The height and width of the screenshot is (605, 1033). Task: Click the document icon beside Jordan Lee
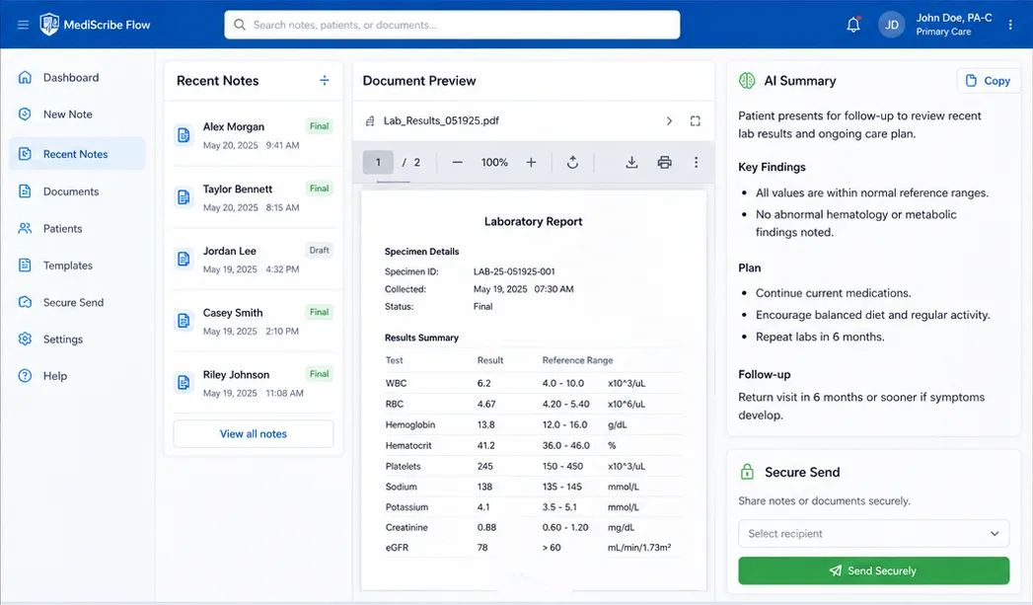(x=184, y=259)
